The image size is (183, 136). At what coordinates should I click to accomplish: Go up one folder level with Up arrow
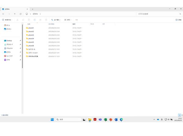[15, 14]
